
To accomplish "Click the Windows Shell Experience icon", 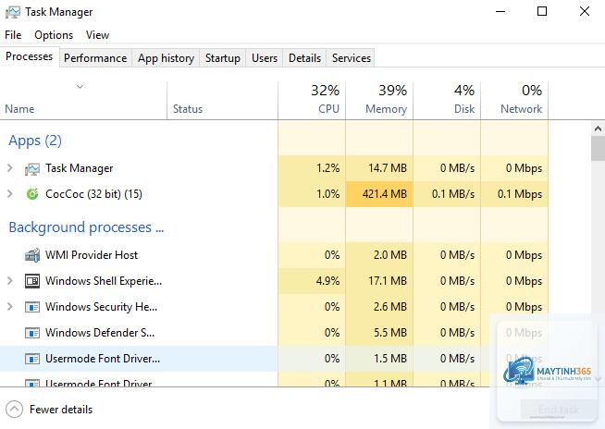I will (32, 281).
